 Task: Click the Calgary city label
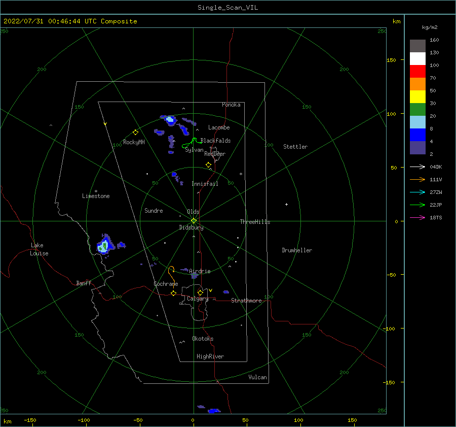point(198,299)
